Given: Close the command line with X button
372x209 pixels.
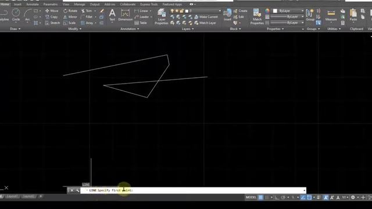Looking at the screenshot, I should (x=72, y=190).
